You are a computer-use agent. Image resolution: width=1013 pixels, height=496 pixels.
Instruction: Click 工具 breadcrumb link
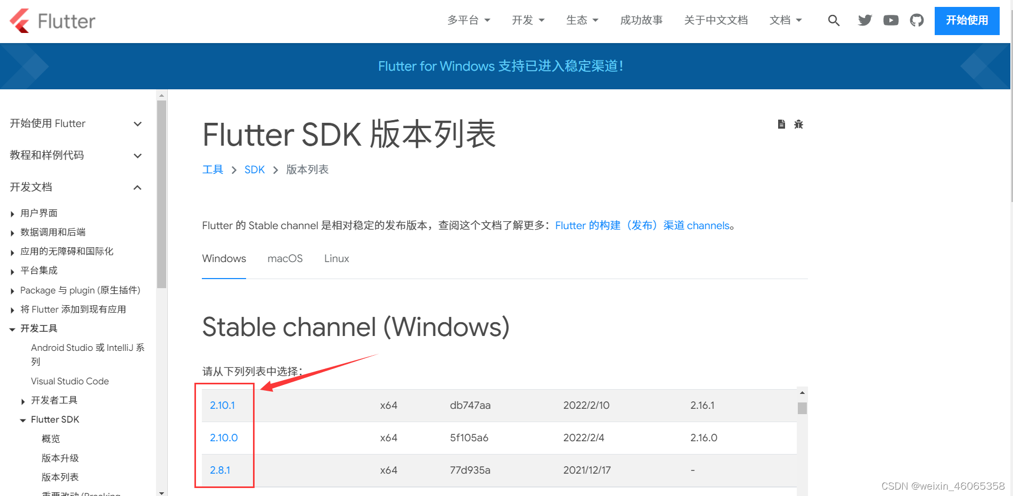pos(213,170)
